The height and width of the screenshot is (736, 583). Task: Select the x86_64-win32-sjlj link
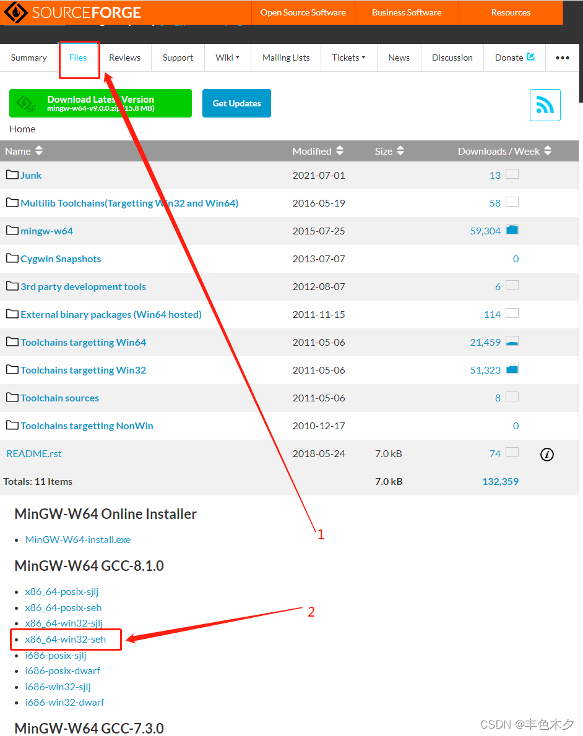point(64,623)
